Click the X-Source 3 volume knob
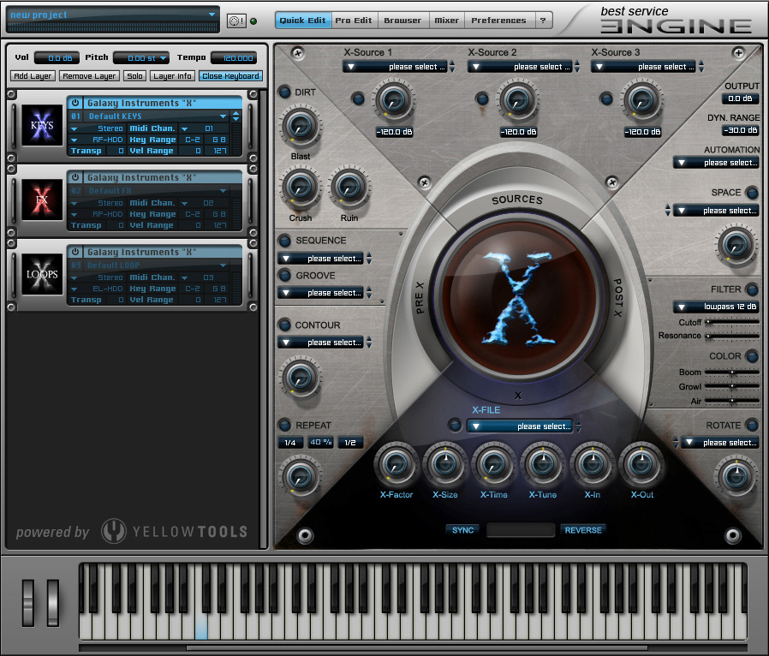 tap(641, 101)
